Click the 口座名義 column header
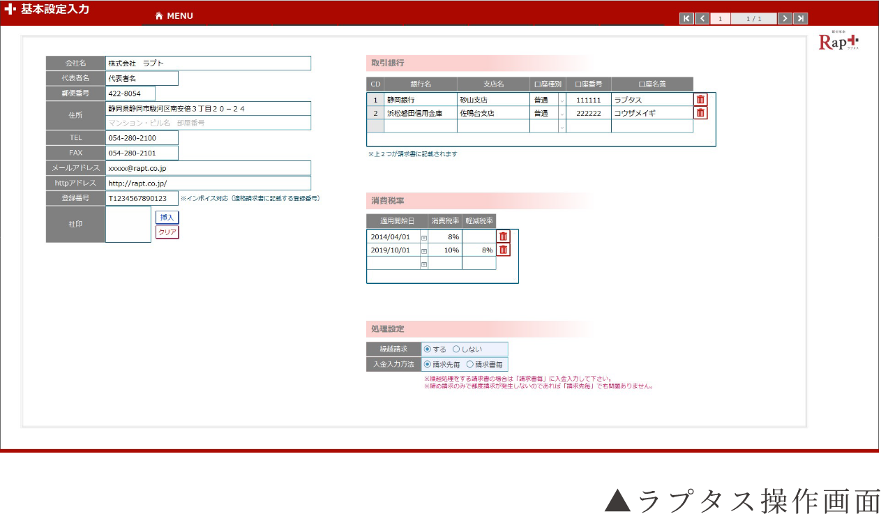The image size is (881, 514). (652, 84)
